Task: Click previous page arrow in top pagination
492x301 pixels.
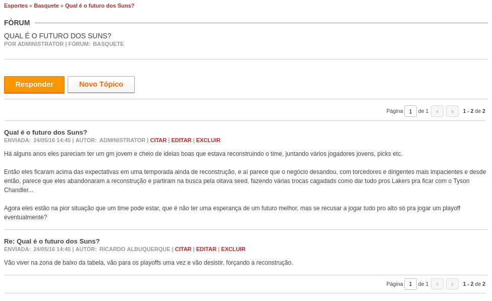Action: (437, 111)
